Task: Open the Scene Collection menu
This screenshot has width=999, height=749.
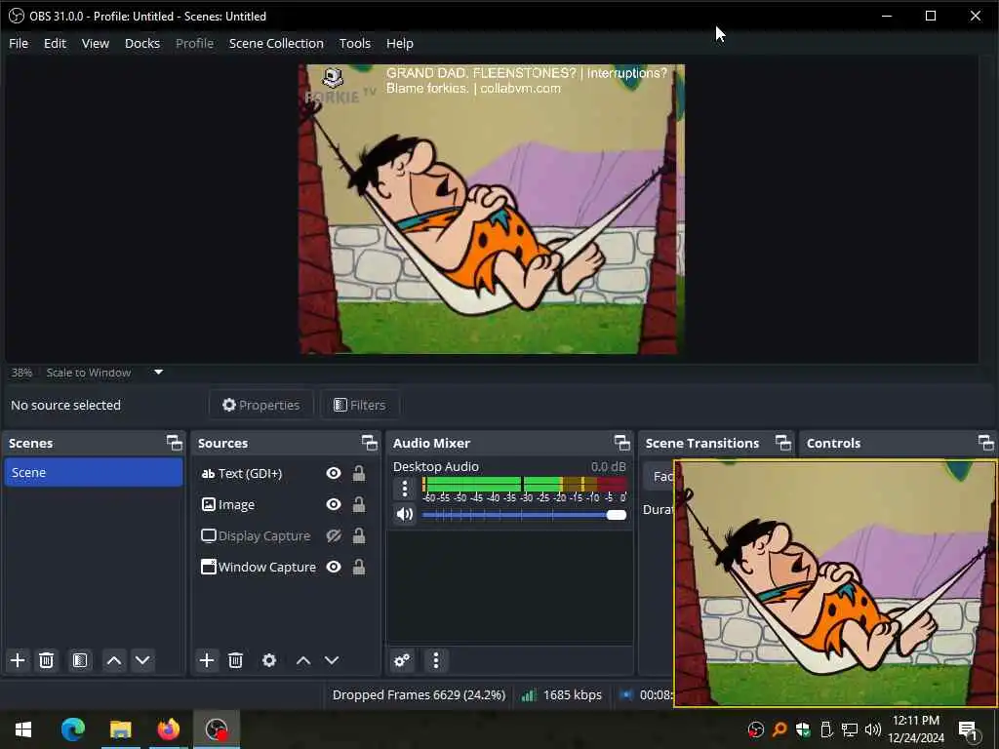Action: tap(276, 43)
